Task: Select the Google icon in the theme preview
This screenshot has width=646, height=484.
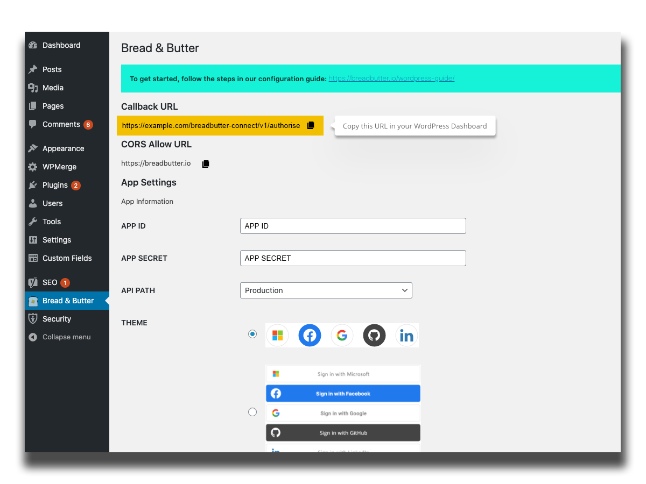Action: 342,334
